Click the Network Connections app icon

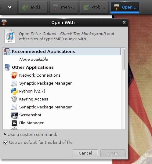click(14, 75)
